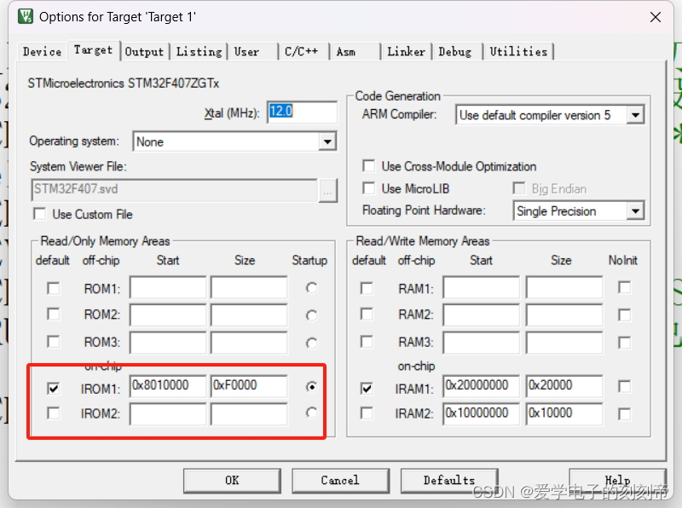This screenshot has width=682, height=508.
Task: Select IROM1 Startup radio button
Action: (x=311, y=387)
